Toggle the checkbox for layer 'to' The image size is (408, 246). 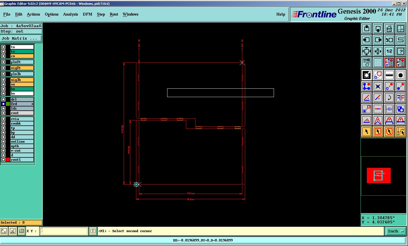point(3,47)
